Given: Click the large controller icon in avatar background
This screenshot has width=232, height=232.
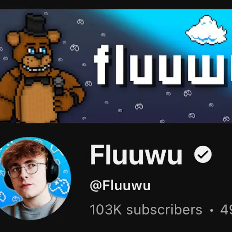Looking at the screenshot, I should 60,186.
